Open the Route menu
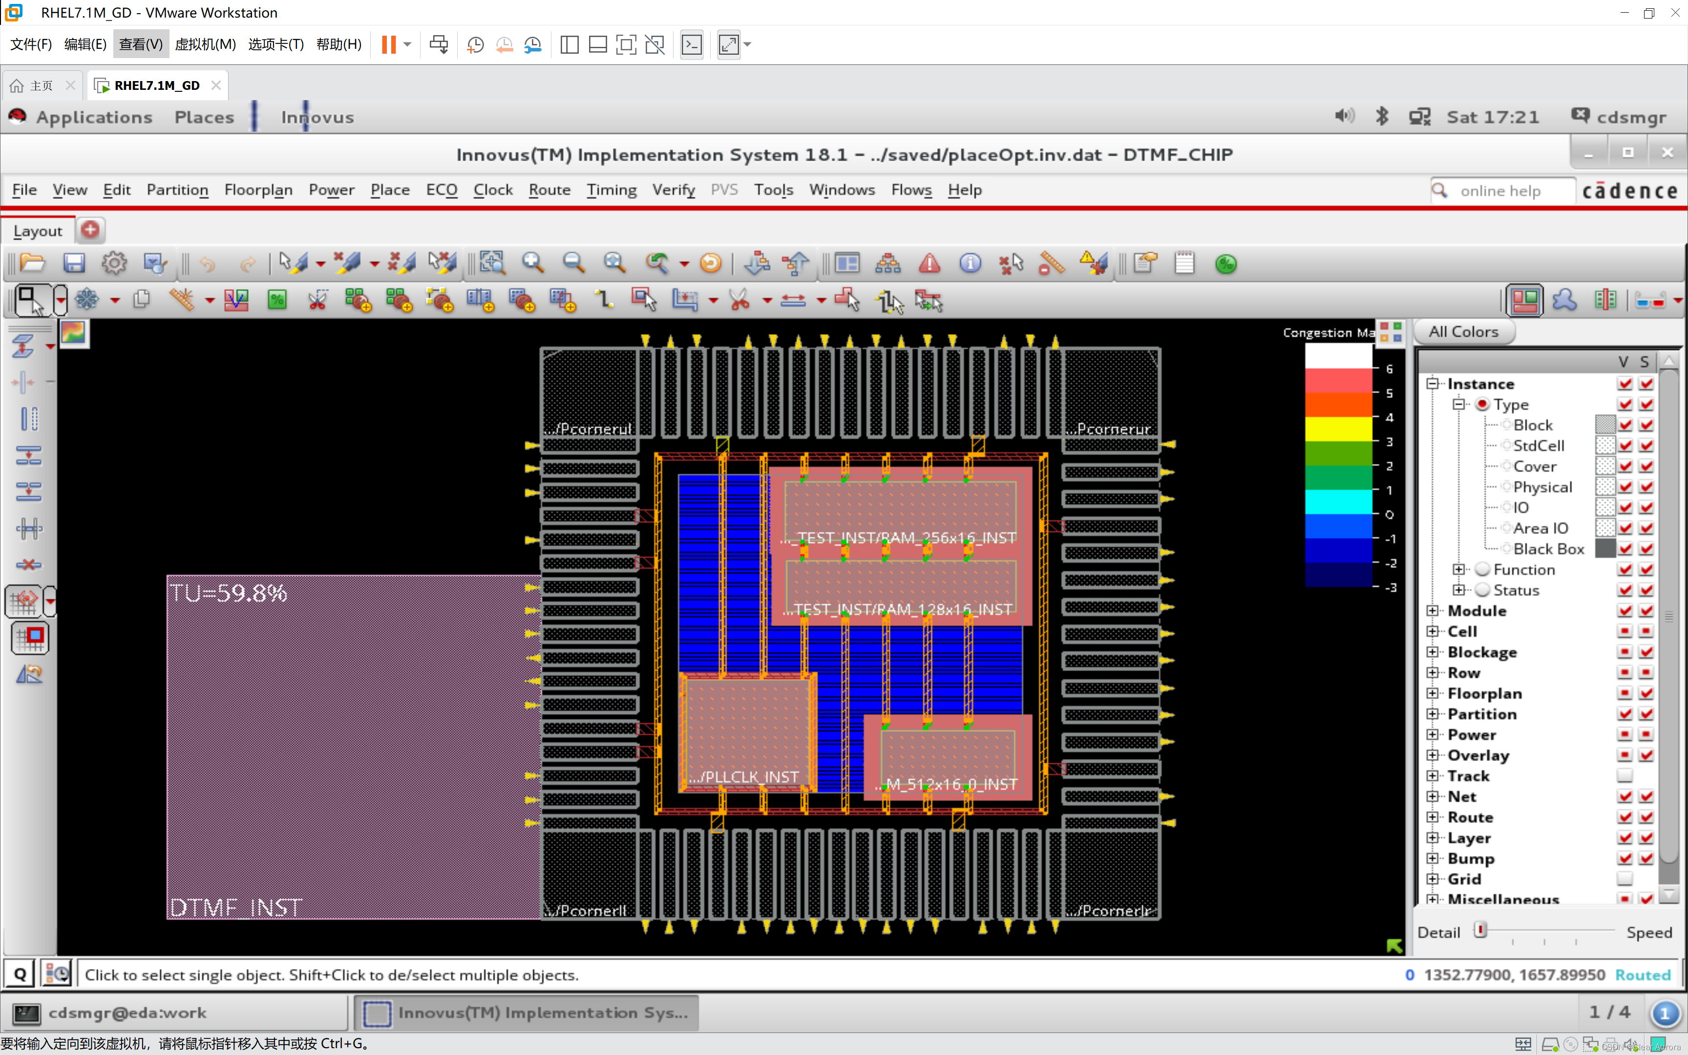The height and width of the screenshot is (1055, 1688). click(549, 190)
